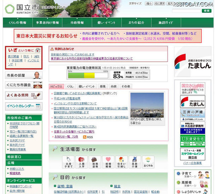Open 住基ネットの各種サービスのご案内 link
The height and width of the screenshot is (194, 215).
tap(74, 132)
